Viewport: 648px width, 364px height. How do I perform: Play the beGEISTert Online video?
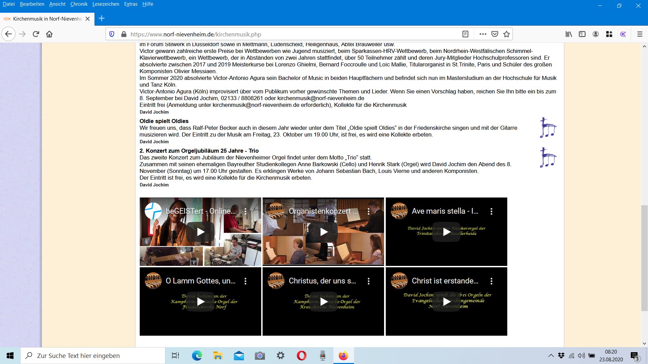tap(200, 232)
